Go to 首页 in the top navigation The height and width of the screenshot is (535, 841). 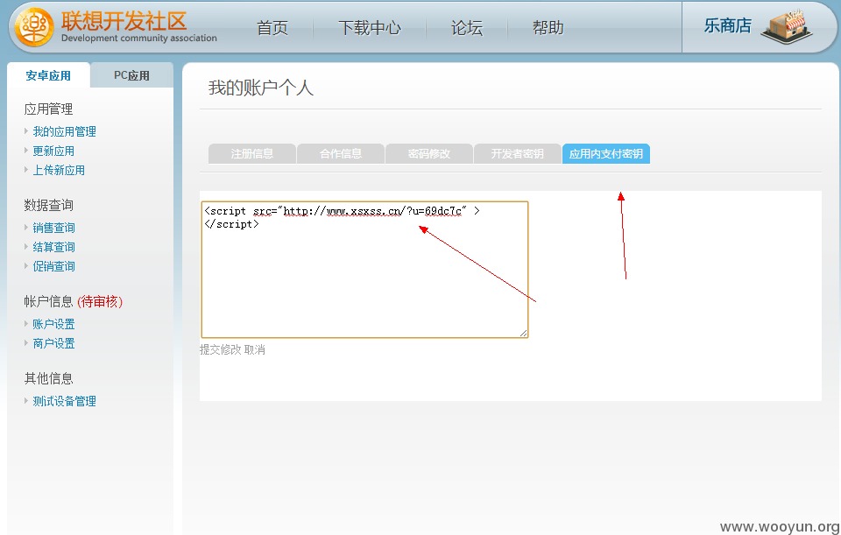(272, 28)
